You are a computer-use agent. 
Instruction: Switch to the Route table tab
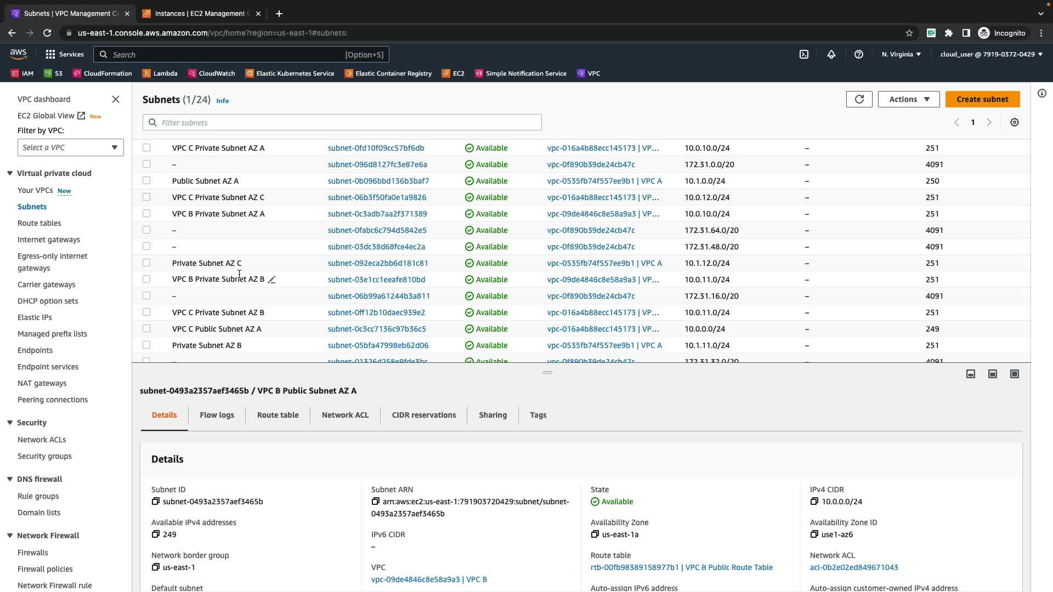click(x=278, y=415)
